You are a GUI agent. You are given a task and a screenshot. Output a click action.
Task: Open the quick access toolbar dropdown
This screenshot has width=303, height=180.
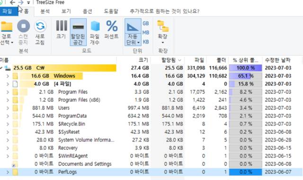28,2
